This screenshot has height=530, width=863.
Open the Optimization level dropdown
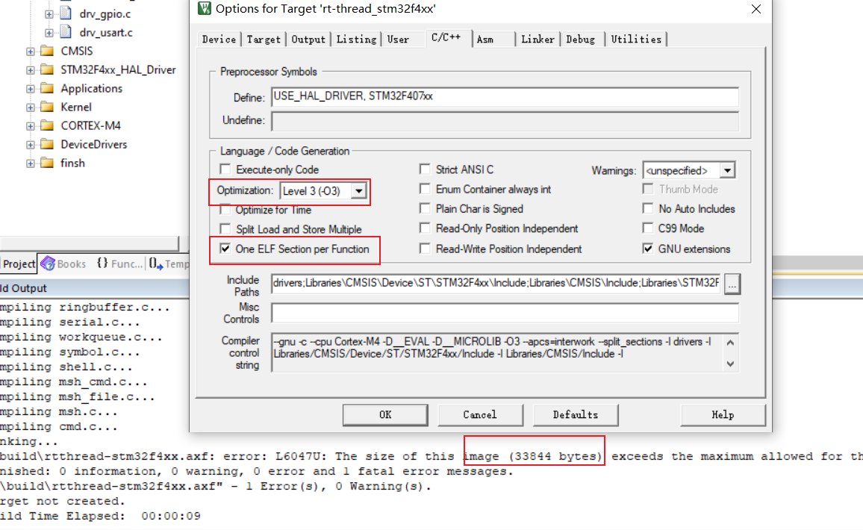pyautogui.click(x=358, y=191)
